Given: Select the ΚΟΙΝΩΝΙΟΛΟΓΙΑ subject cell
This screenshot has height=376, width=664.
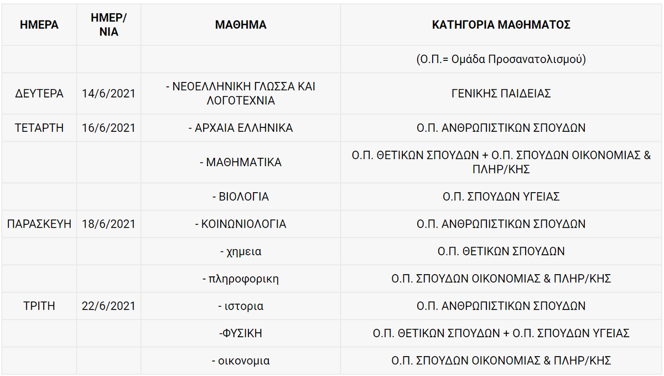Looking at the screenshot, I should (241, 224).
